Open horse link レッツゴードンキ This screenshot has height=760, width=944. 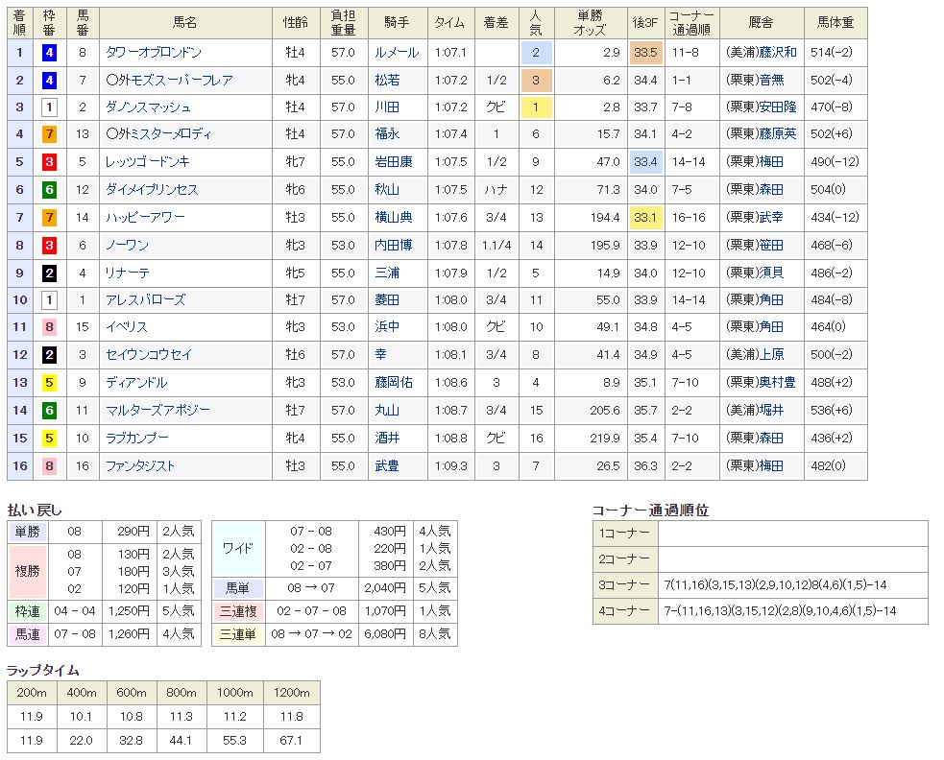(x=148, y=162)
